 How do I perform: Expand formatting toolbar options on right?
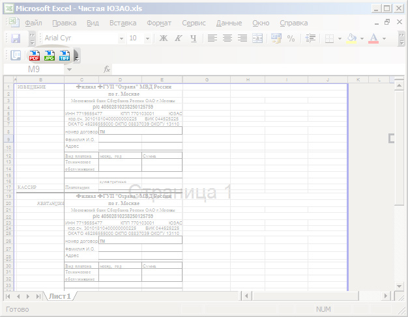pos(401,38)
